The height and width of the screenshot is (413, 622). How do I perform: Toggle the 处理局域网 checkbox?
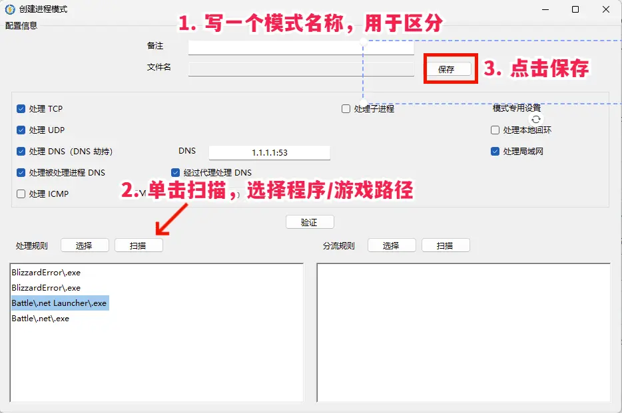495,151
